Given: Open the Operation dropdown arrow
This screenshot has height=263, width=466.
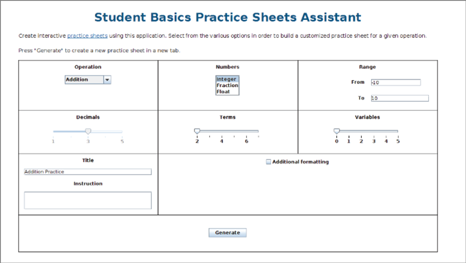Looking at the screenshot, I should (x=107, y=80).
